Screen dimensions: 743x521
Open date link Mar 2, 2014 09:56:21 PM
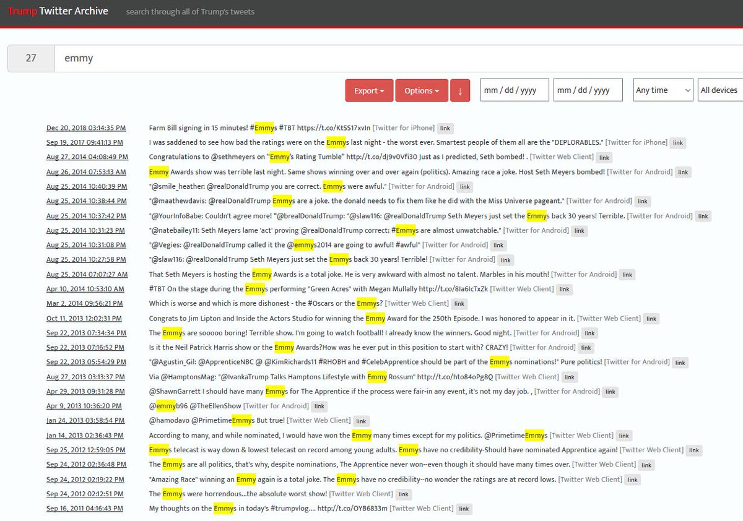[85, 304]
